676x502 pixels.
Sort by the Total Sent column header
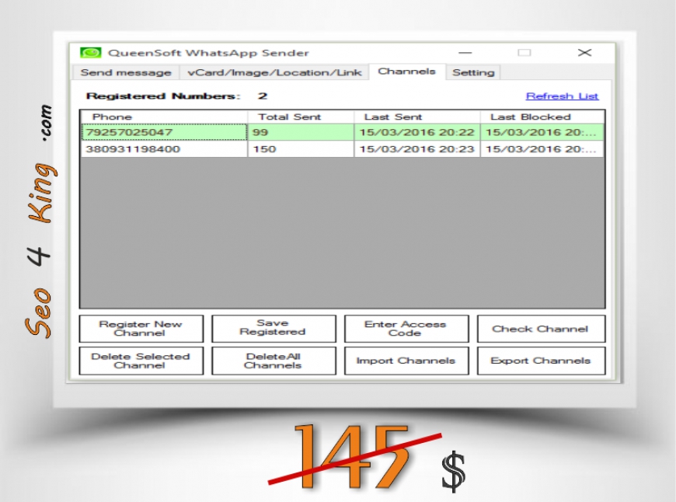301,117
